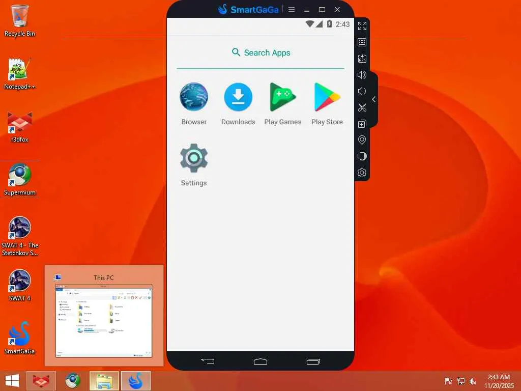Screen dimensions: 521x391
Task: Click File Explorer in the taskbar
Action: click(104, 381)
